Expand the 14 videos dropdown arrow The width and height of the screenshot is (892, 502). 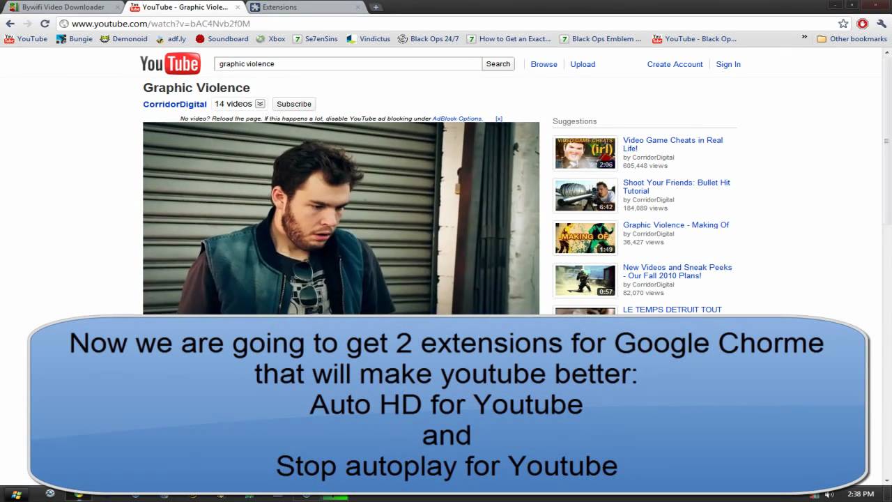(x=260, y=104)
